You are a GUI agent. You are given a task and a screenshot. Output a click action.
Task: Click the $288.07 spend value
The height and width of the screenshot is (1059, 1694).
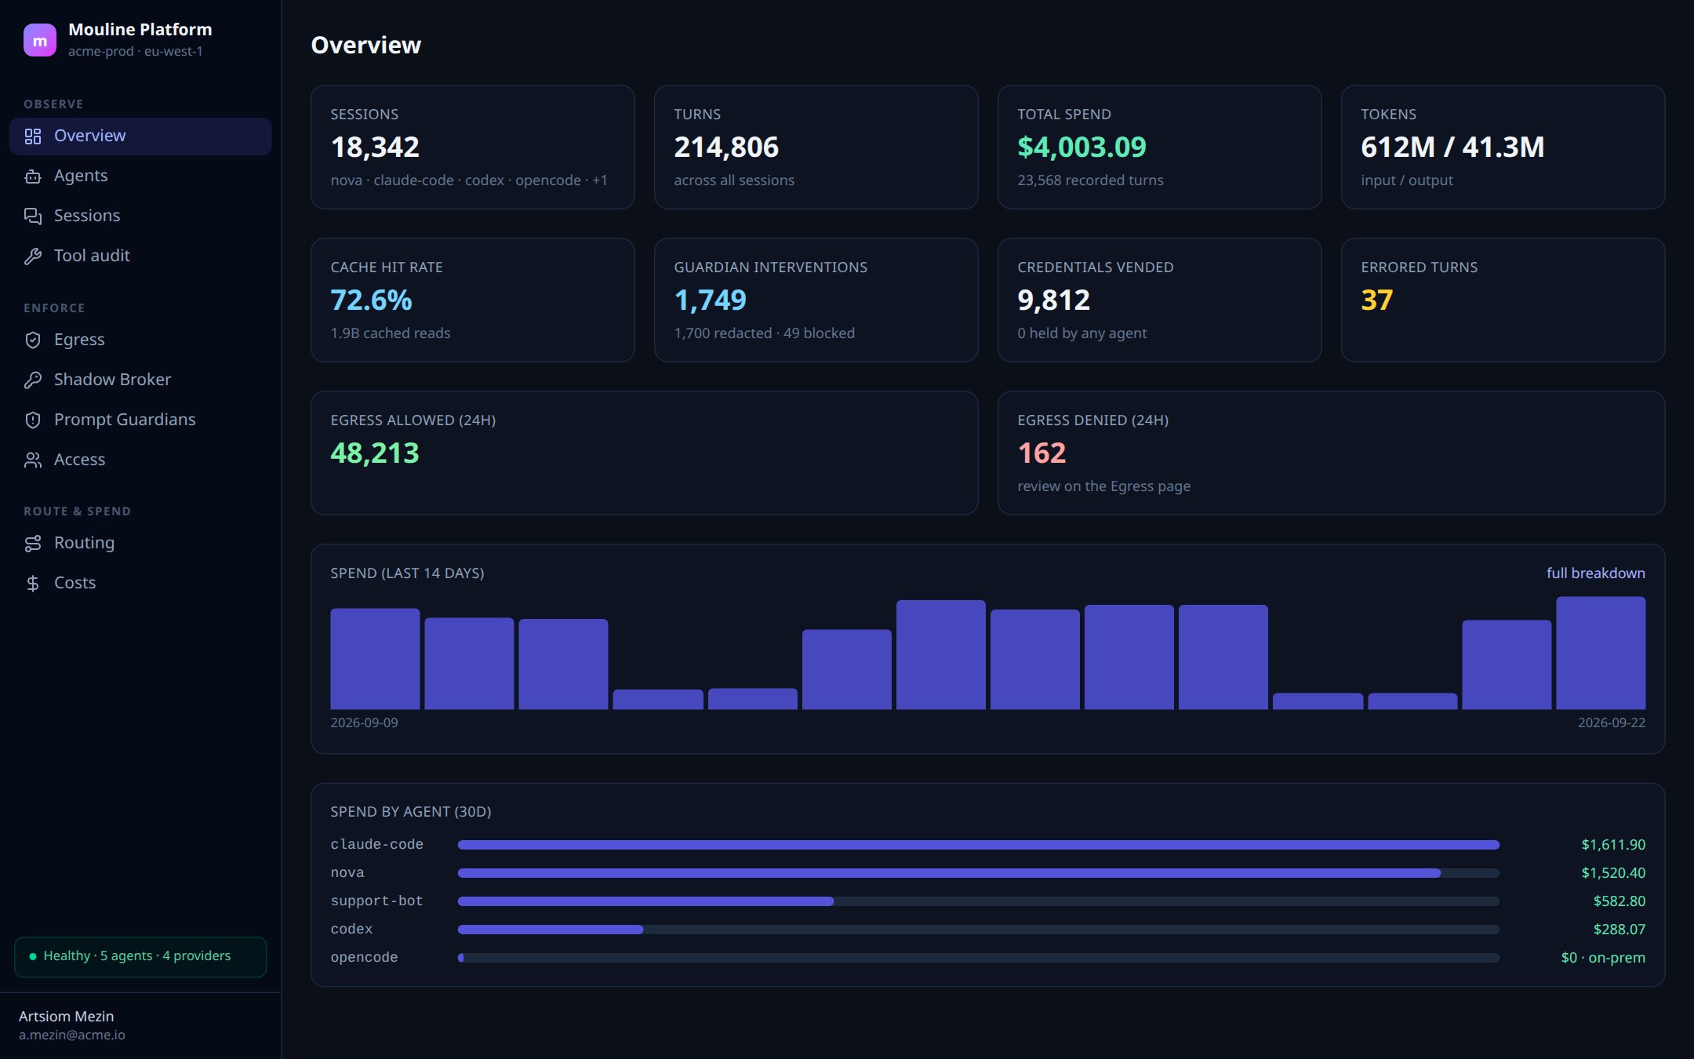(x=1619, y=930)
